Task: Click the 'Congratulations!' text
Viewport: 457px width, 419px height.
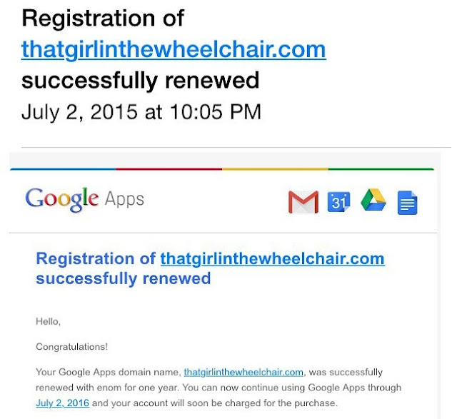Action: [x=71, y=347]
